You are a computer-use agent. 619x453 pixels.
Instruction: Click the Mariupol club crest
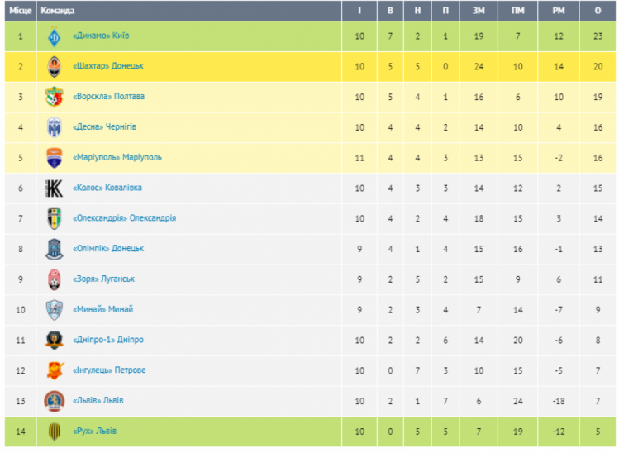pyautogui.click(x=54, y=158)
